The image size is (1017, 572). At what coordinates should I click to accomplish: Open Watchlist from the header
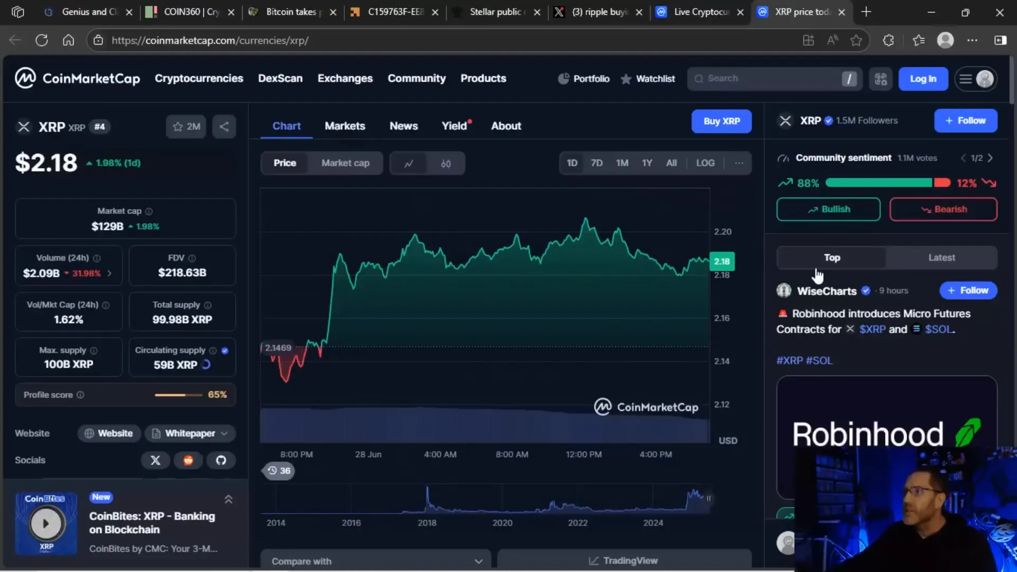[x=648, y=79]
